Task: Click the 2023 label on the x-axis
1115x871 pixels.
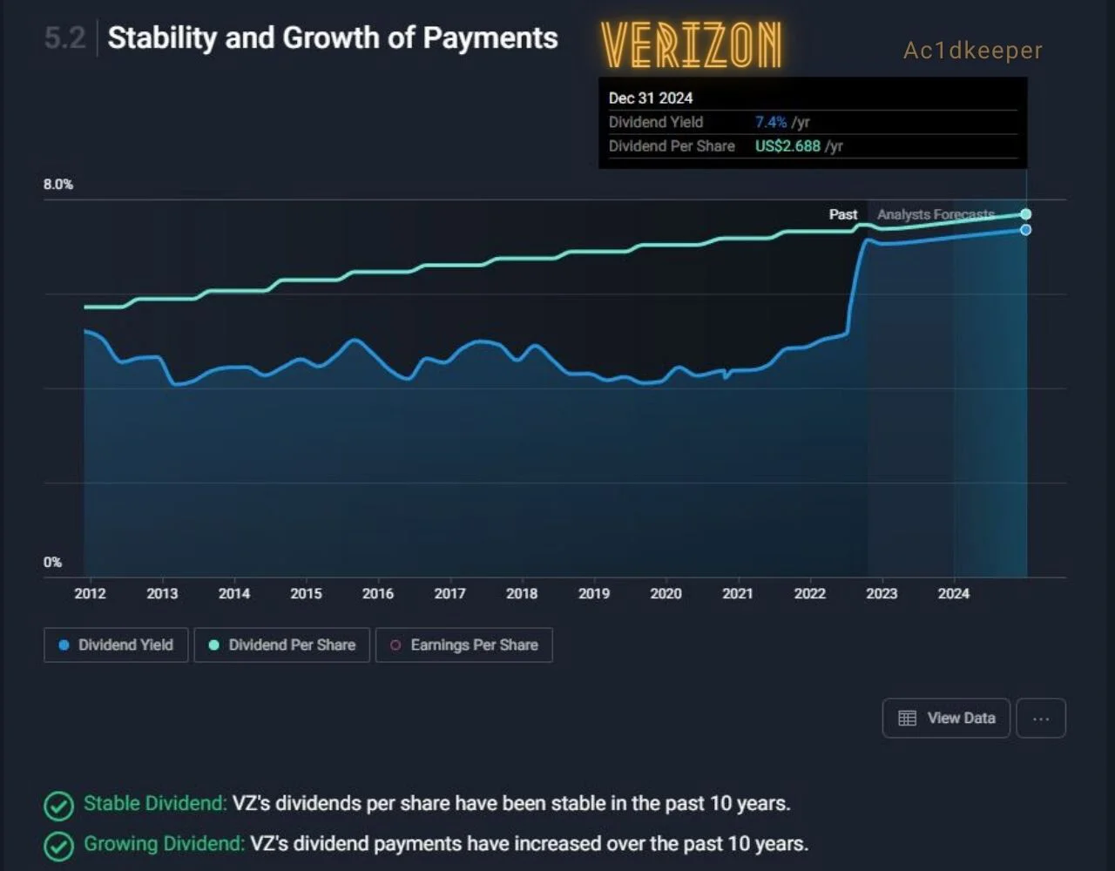Action: point(882,594)
